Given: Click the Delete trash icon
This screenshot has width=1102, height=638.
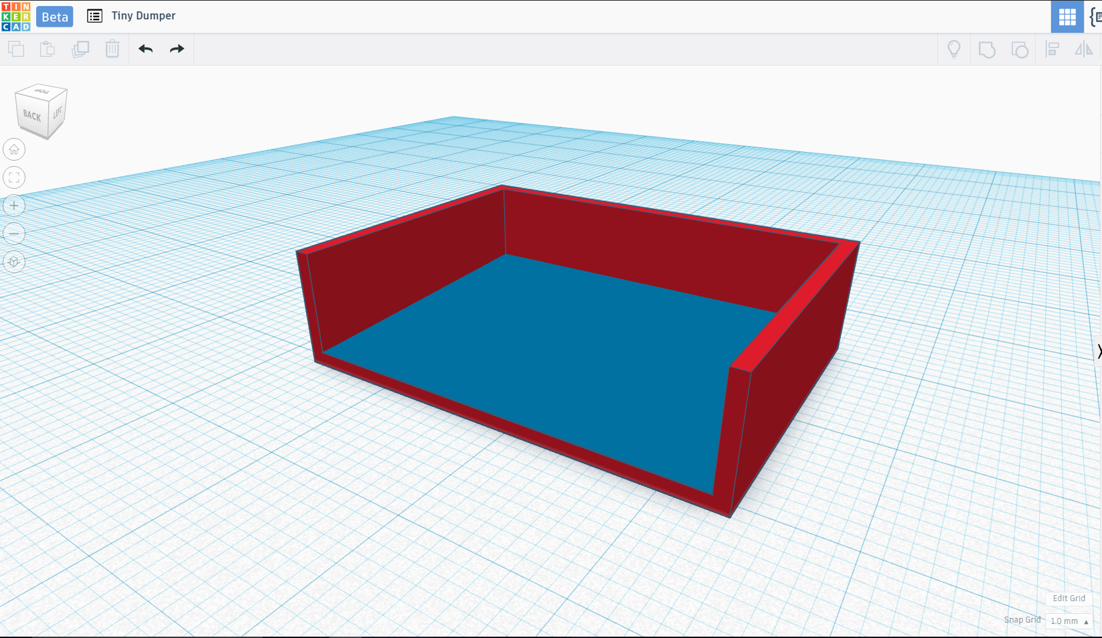Looking at the screenshot, I should click(x=112, y=49).
